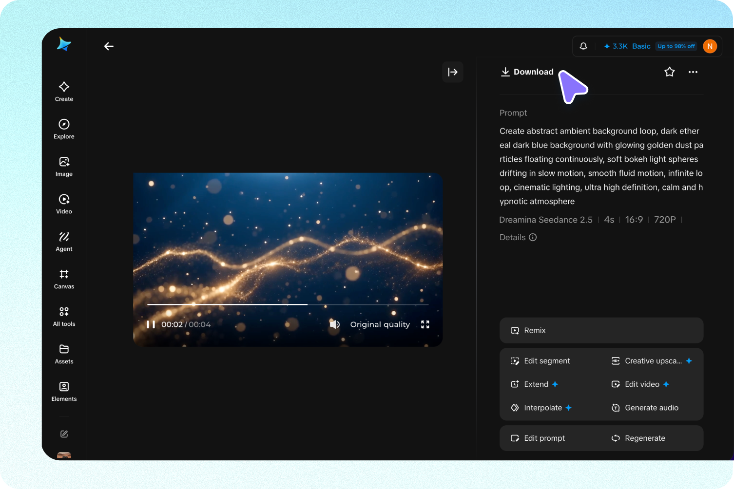This screenshot has height=489, width=734.
Task: Choose Generate audio option
Action: tap(645, 408)
